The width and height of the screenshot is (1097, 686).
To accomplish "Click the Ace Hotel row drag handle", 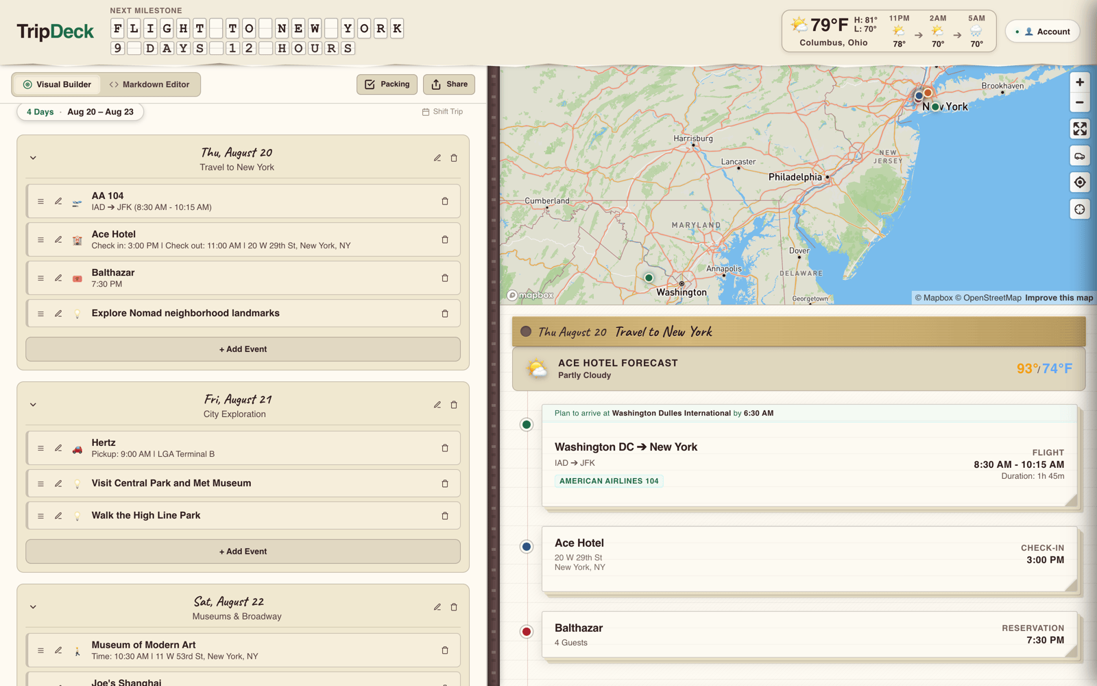I will (x=40, y=239).
